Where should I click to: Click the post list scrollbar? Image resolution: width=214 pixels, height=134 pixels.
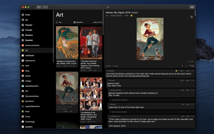click(x=103, y=23)
